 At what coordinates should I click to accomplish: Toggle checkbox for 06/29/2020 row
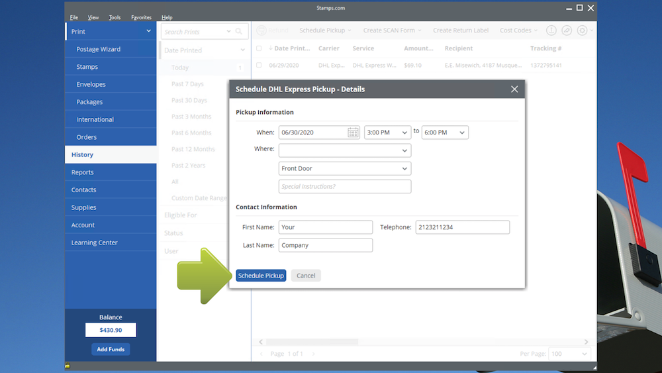(x=259, y=65)
